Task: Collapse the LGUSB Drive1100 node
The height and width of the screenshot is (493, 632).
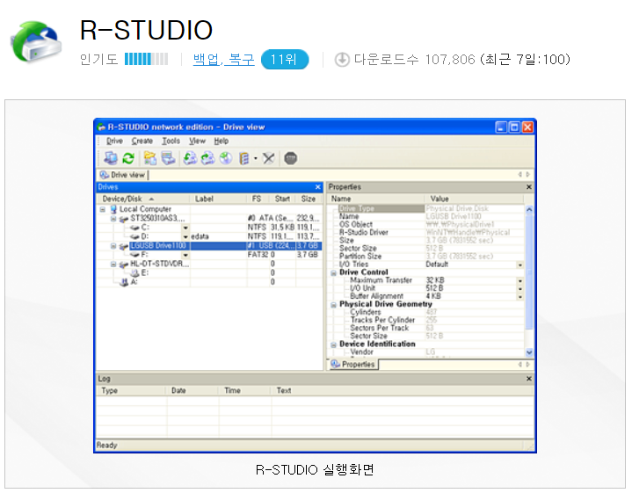Action: (113, 246)
